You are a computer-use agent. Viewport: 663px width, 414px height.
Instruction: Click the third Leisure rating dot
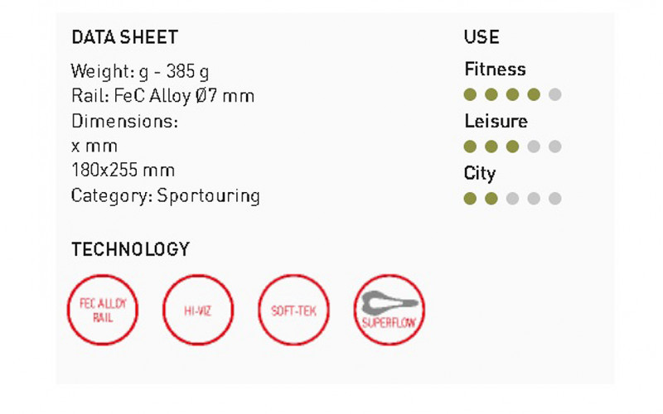pyautogui.click(x=513, y=147)
